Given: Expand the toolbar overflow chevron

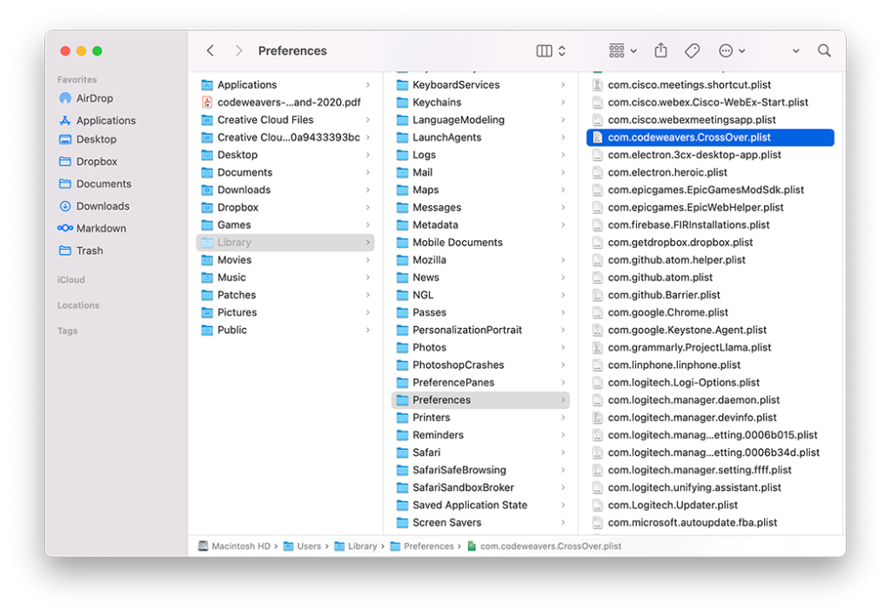Looking at the screenshot, I should 796,51.
